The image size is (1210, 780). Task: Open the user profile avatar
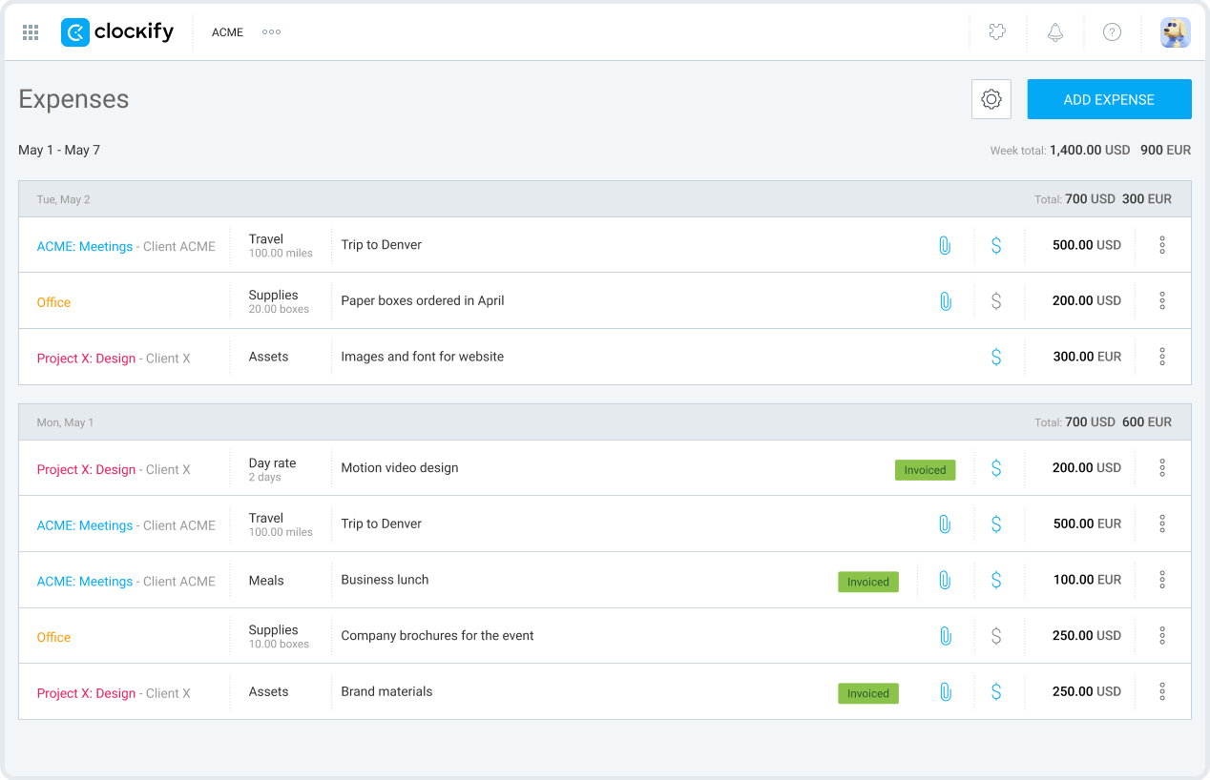pyautogui.click(x=1175, y=32)
